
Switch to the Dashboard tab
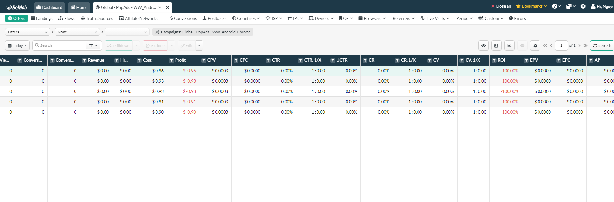49,7
